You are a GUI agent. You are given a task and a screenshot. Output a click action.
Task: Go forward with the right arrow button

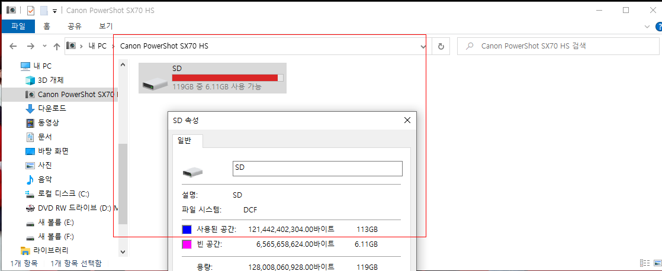[x=30, y=46]
